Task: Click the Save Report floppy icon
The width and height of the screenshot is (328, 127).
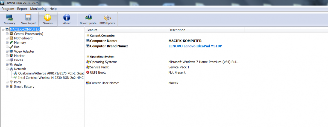Action: 28,18
